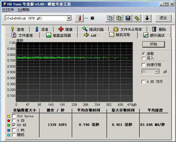Click the 操作 / 秒 column header
The height and width of the screenshot is (142, 176).
click(56, 110)
